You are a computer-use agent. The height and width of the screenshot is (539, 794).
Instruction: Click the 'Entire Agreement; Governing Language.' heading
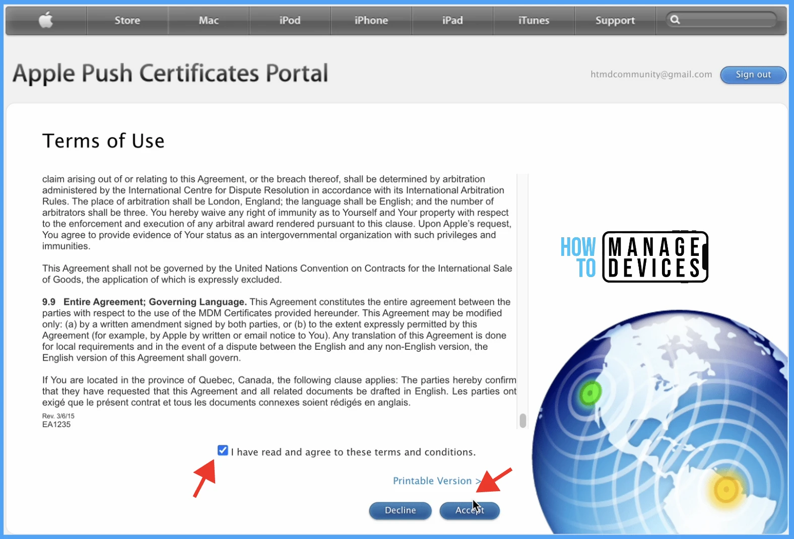155,302
